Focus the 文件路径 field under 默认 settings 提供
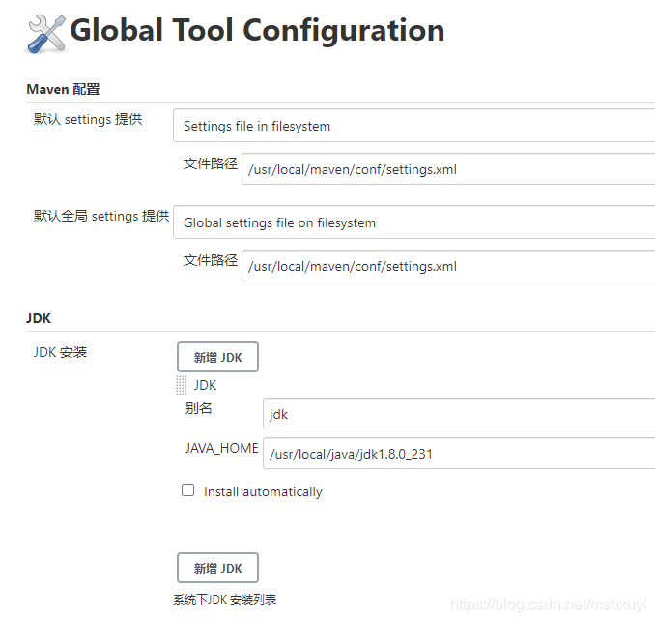The height and width of the screenshot is (622, 655). tap(448, 169)
